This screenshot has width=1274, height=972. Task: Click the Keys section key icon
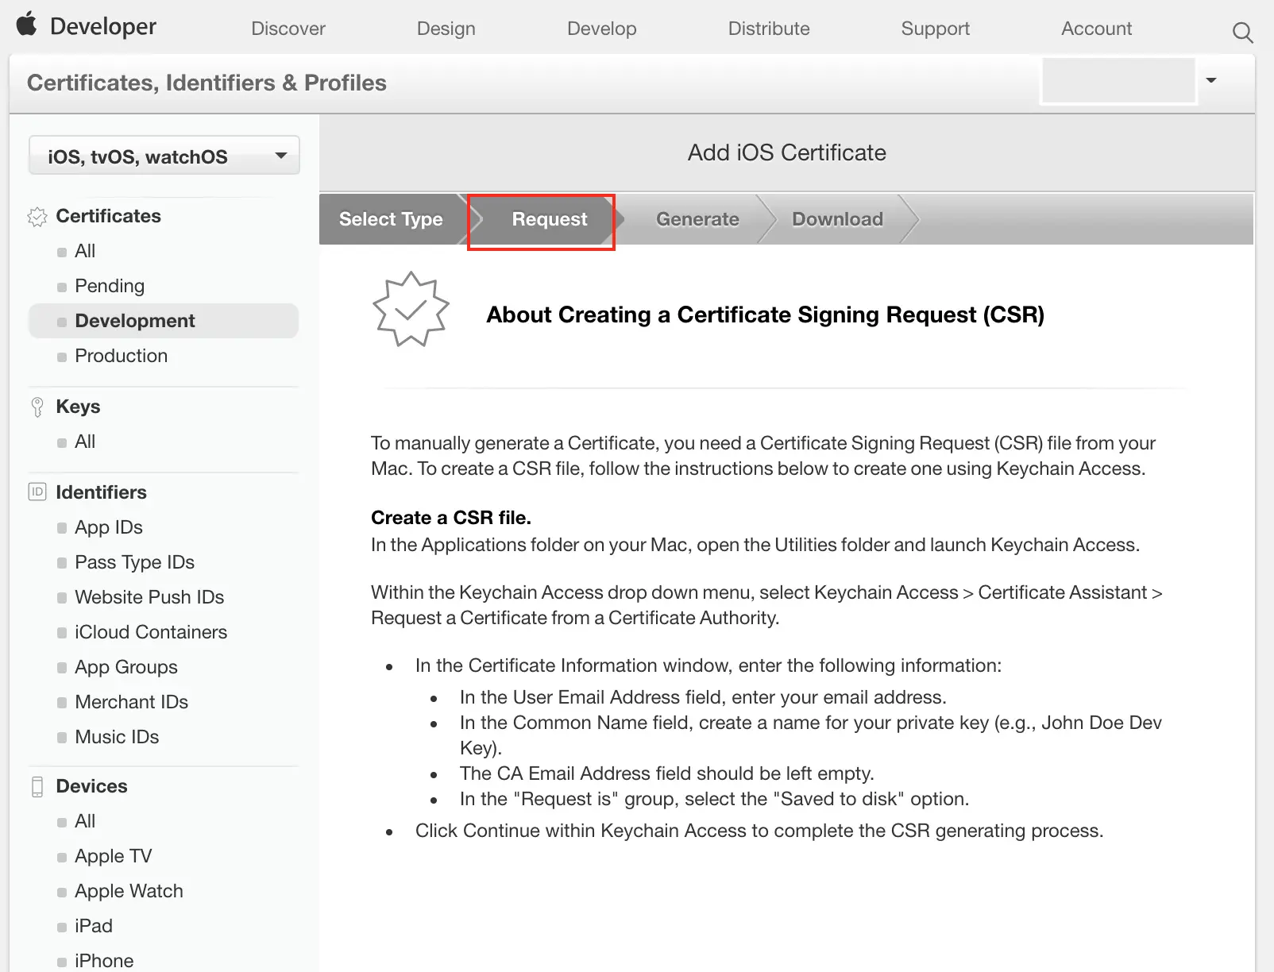pos(37,407)
